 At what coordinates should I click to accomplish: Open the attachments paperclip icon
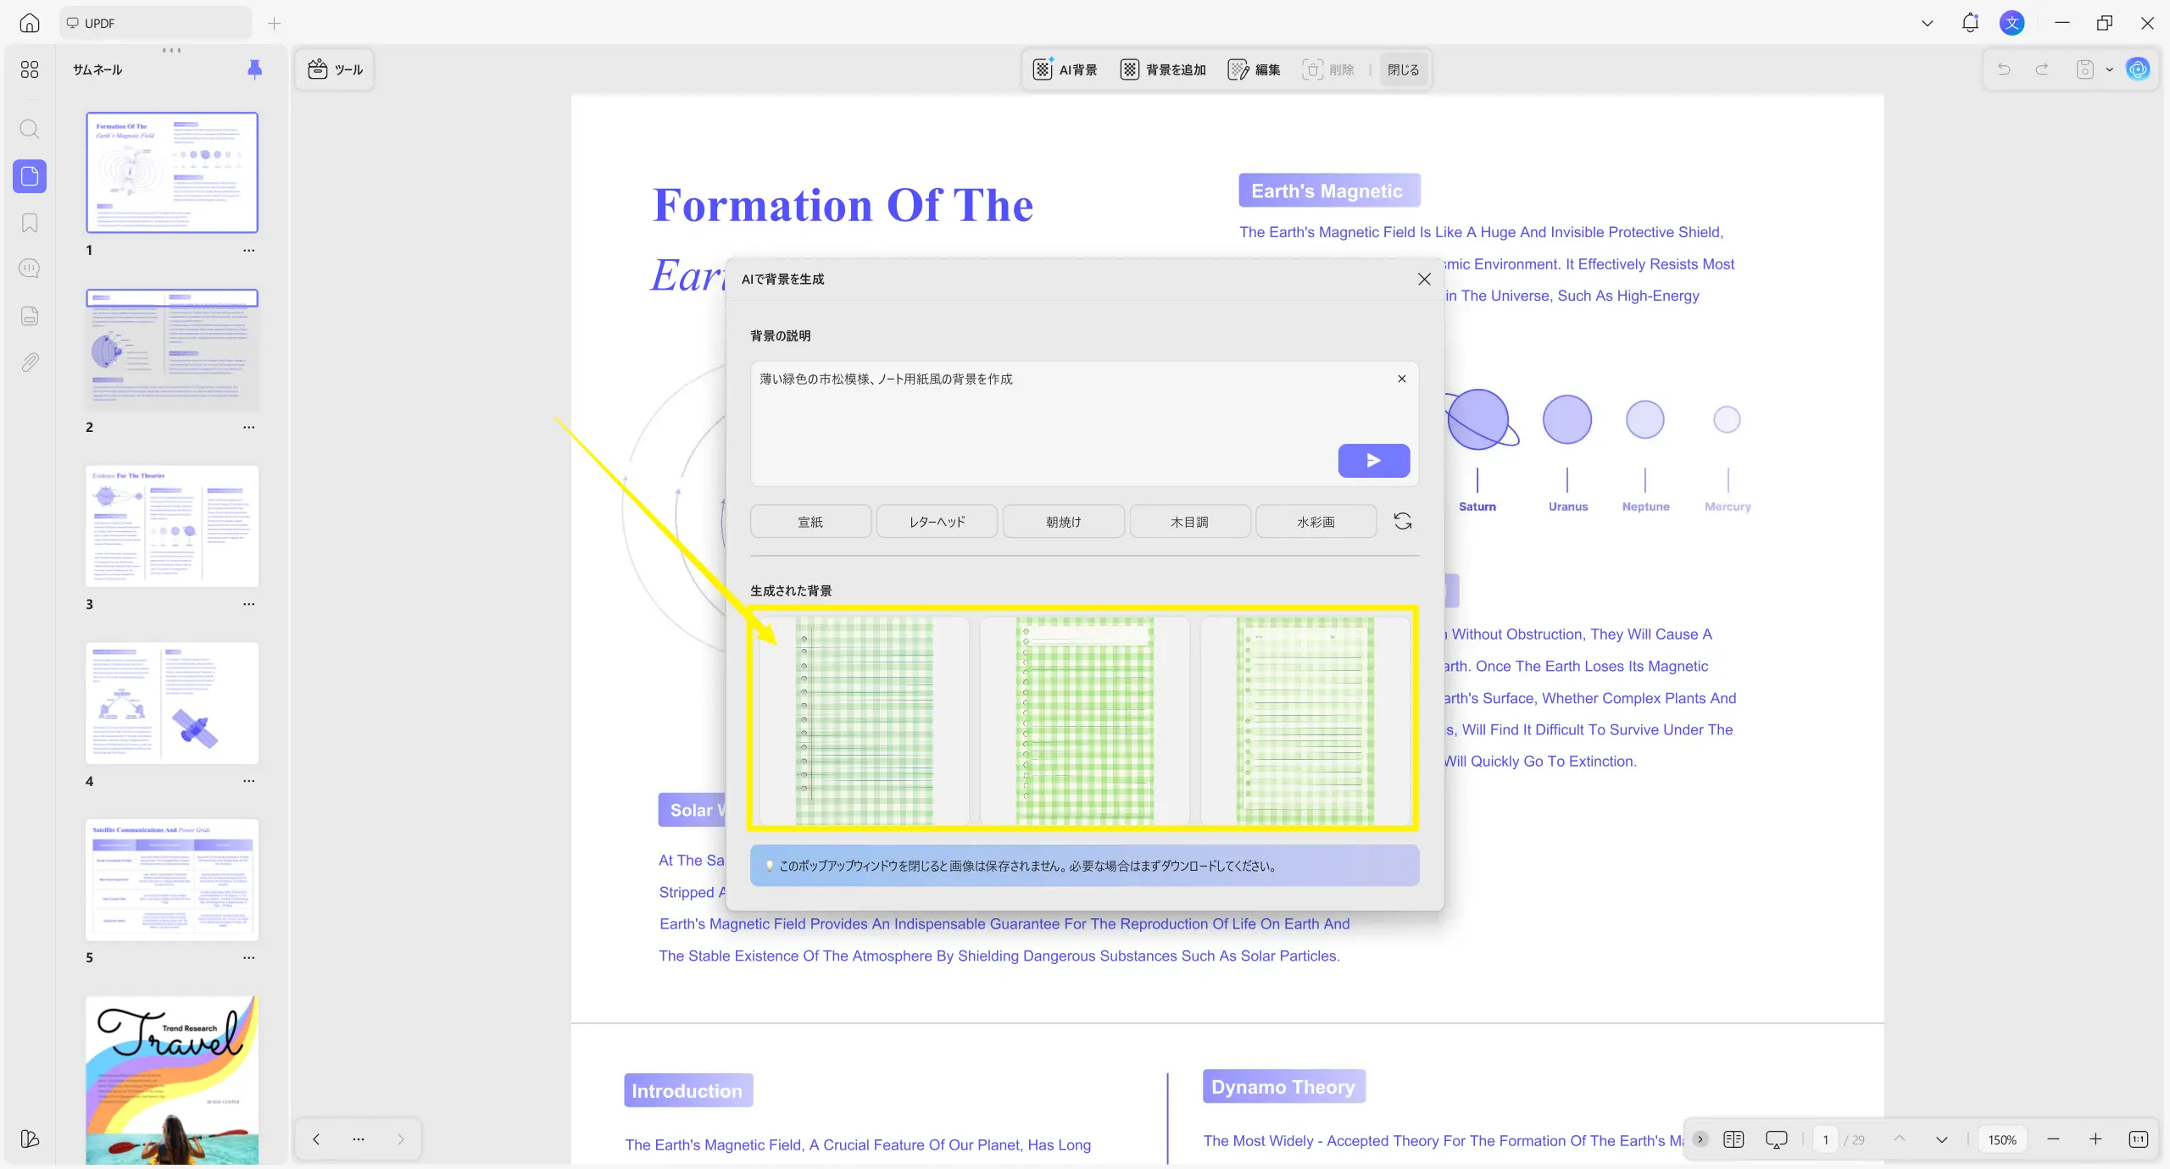tap(30, 363)
